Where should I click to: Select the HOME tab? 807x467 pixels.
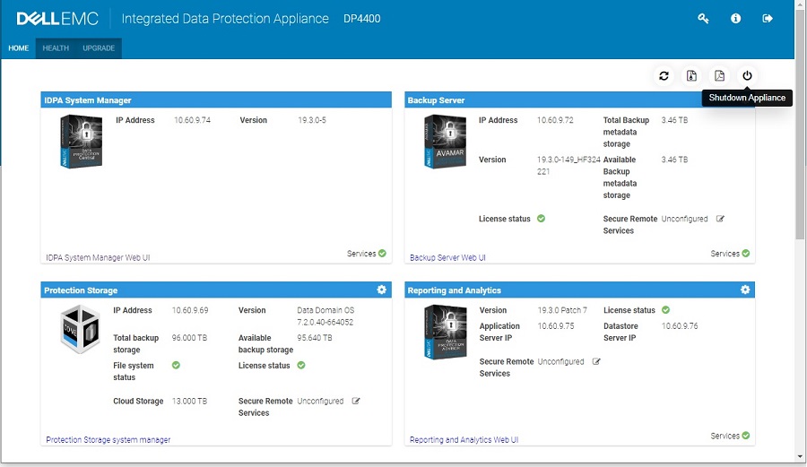(19, 48)
